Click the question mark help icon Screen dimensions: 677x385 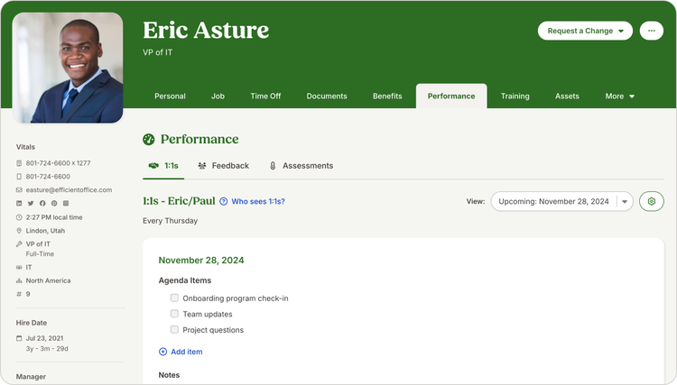[224, 202]
